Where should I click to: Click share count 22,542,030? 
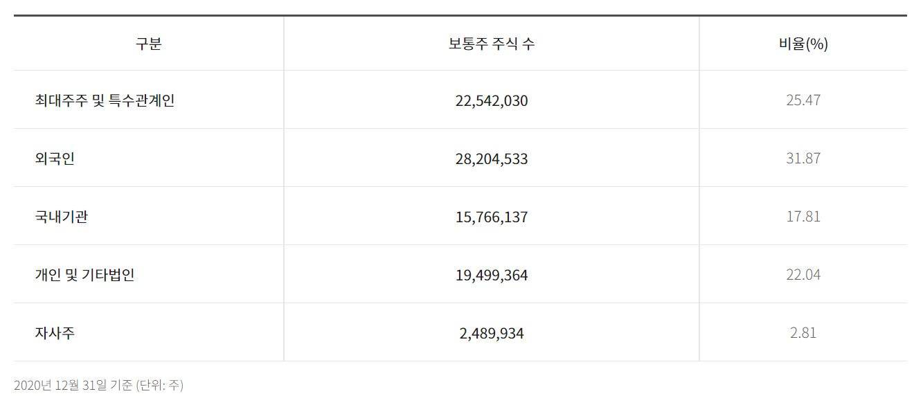492,101
